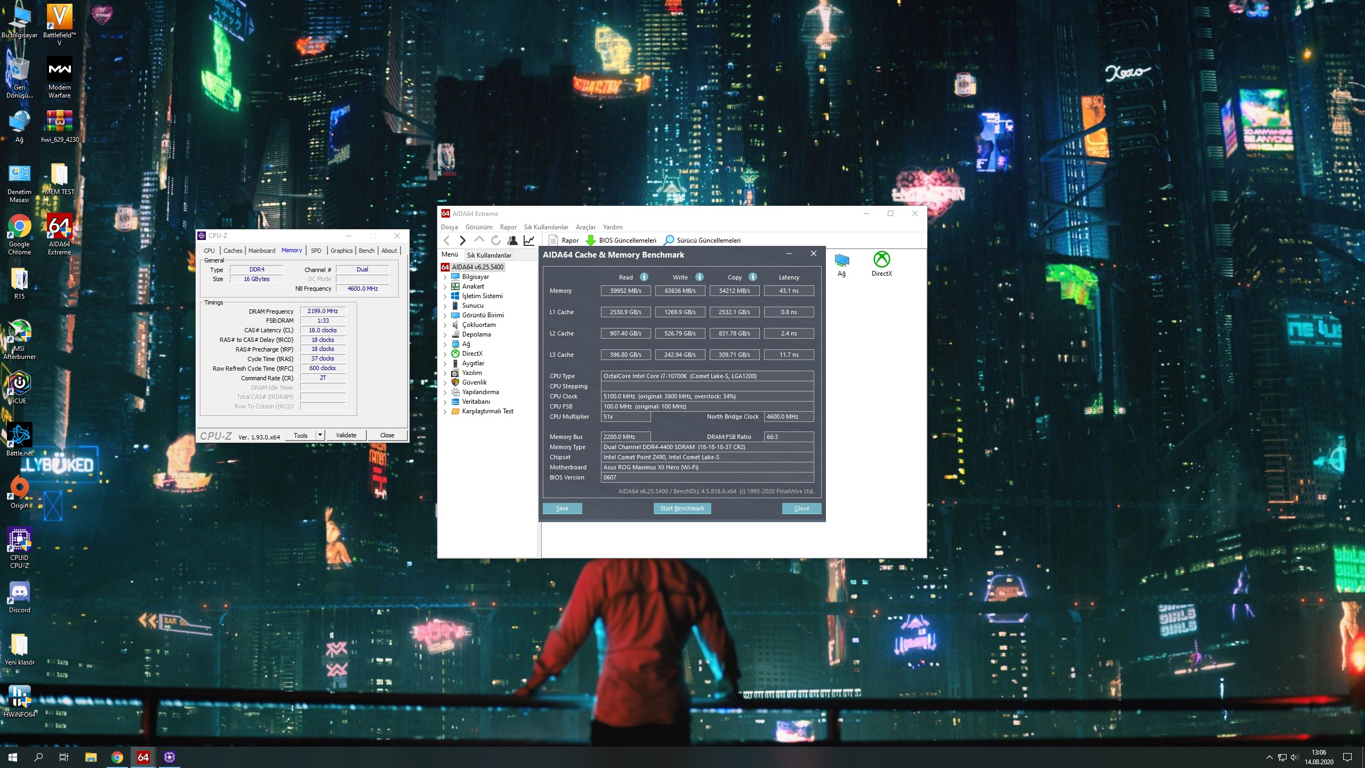Viewport: 1365px width, 768px height.
Task: Switch to the Caches tab in CPU-Z
Action: click(232, 251)
